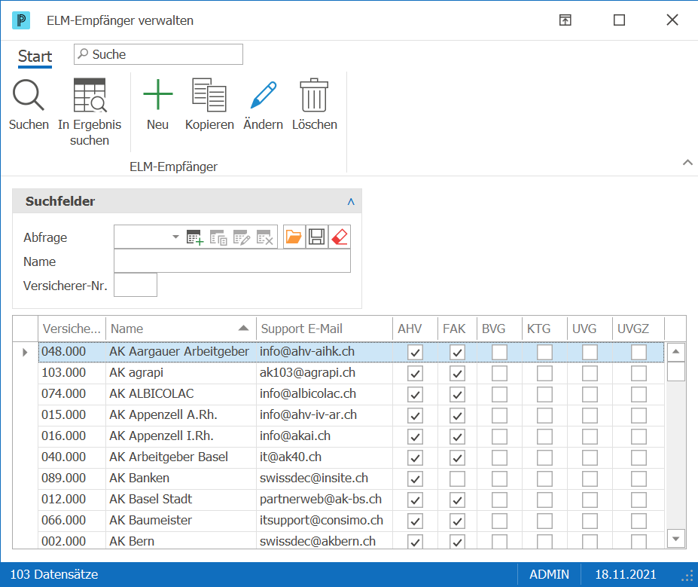Click the table scrollbar down arrow

tap(675, 539)
